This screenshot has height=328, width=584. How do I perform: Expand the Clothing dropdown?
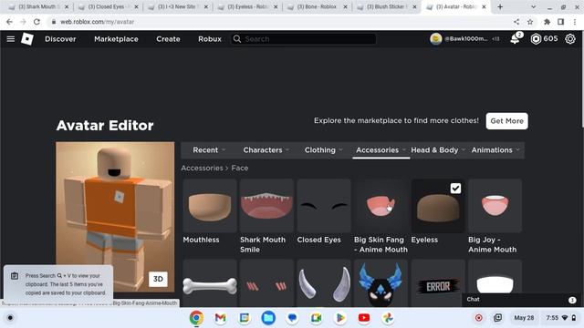coord(323,149)
